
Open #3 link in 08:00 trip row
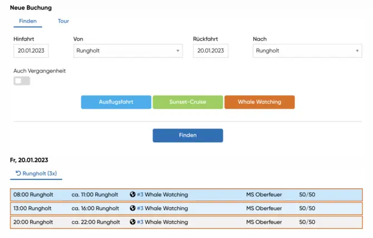click(x=140, y=195)
